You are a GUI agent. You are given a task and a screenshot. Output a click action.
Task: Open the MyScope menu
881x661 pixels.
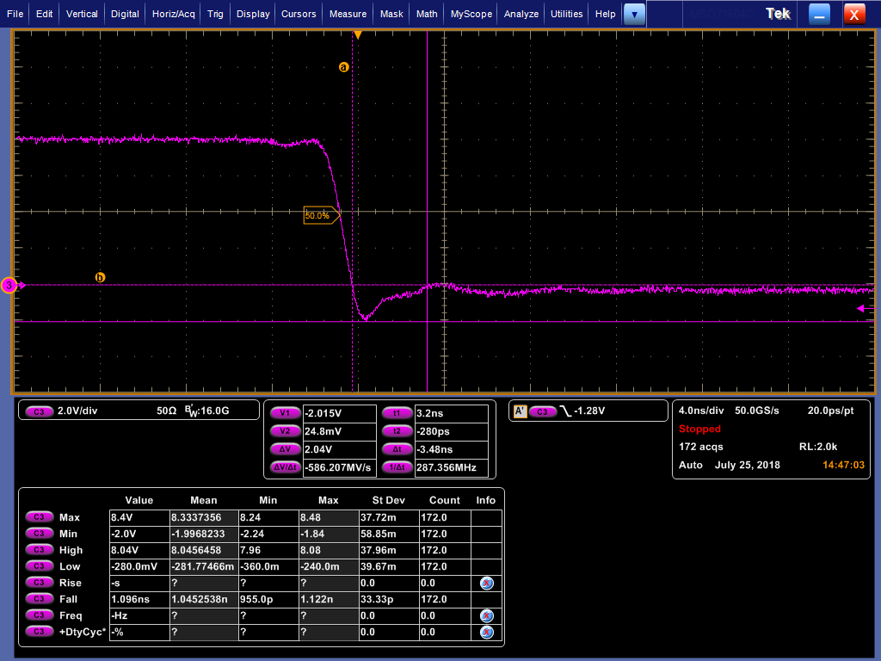[x=471, y=14]
